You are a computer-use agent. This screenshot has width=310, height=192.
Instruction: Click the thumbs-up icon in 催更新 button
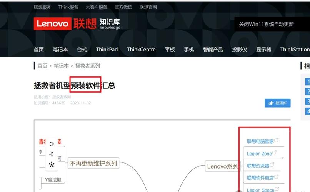tap(271, 103)
